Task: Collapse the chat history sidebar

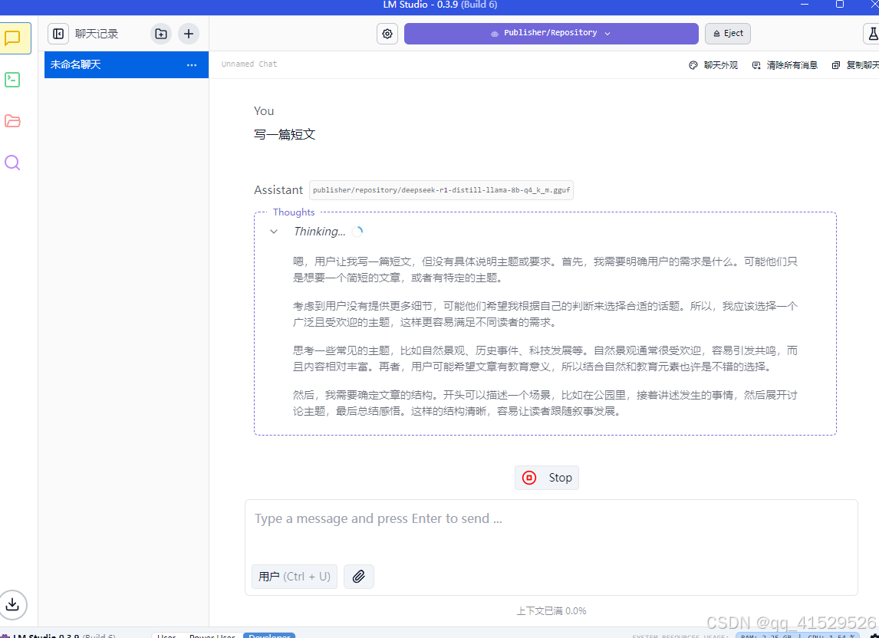Action: click(x=58, y=34)
